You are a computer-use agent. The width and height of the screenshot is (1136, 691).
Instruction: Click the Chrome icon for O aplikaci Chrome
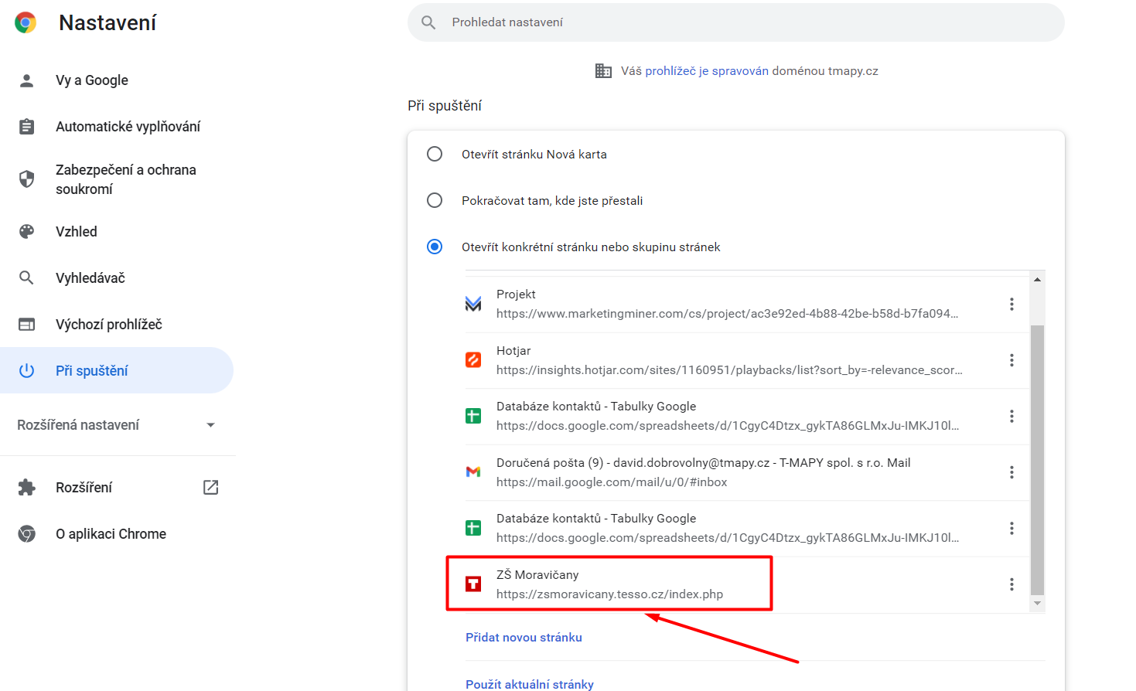pos(26,534)
